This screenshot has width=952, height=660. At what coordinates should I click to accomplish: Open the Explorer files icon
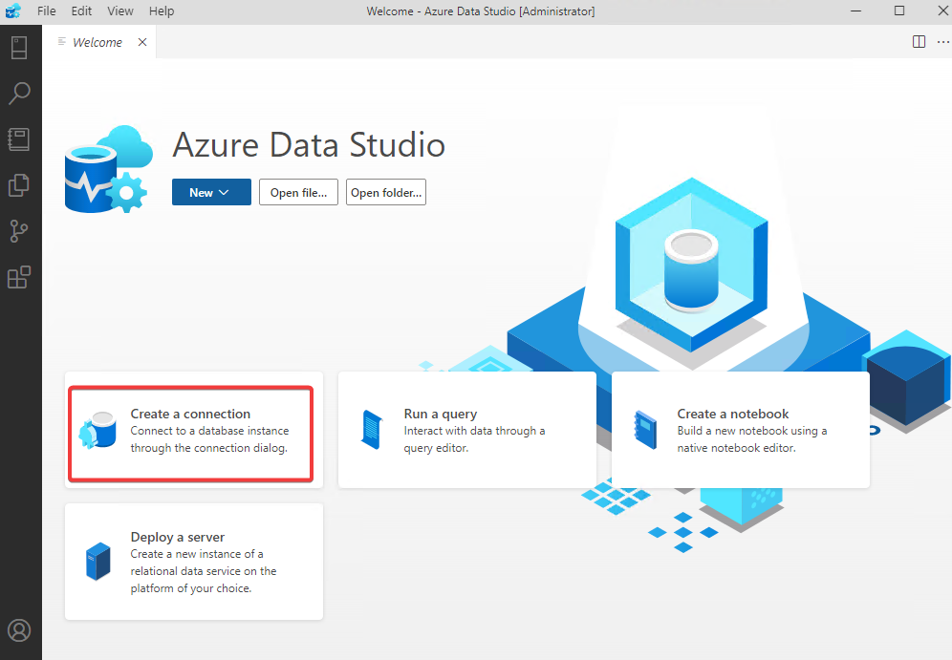[x=19, y=185]
